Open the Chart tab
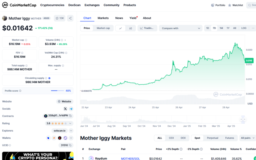This screenshot has height=160, width=256. (x=87, y=18)
